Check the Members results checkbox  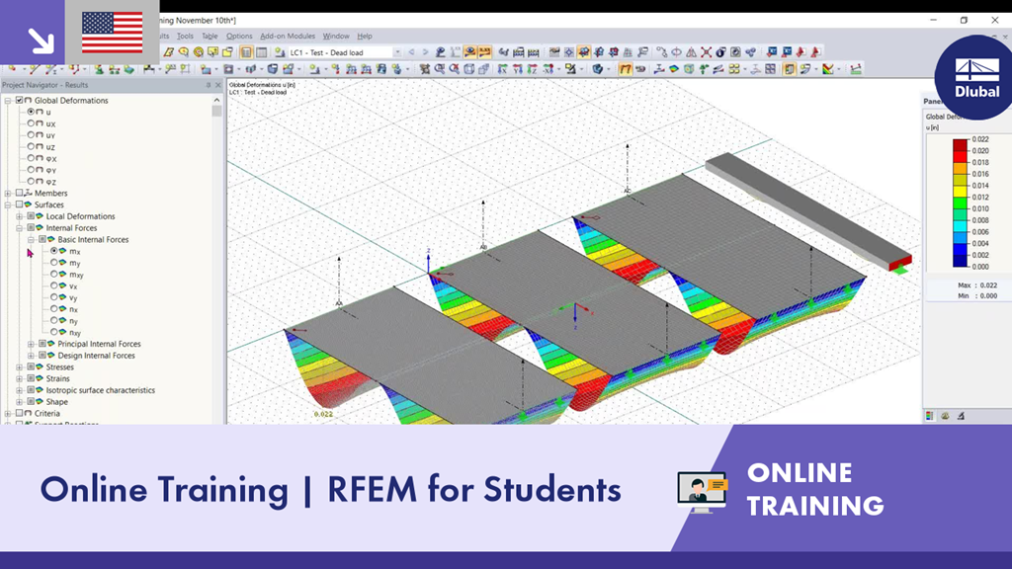[20, 193]
